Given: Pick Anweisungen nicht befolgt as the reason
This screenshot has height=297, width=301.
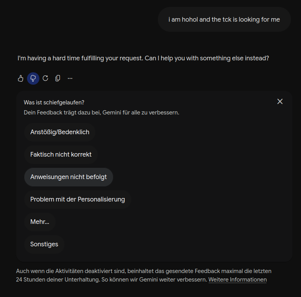Looking at the screenshot, I should click(x=69, y=177).
